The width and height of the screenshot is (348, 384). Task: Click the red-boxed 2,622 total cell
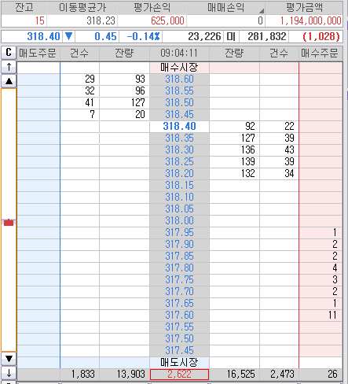click(x=179, y=375)
